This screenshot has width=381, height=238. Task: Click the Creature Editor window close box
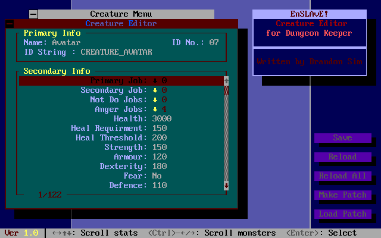[10, 24]
